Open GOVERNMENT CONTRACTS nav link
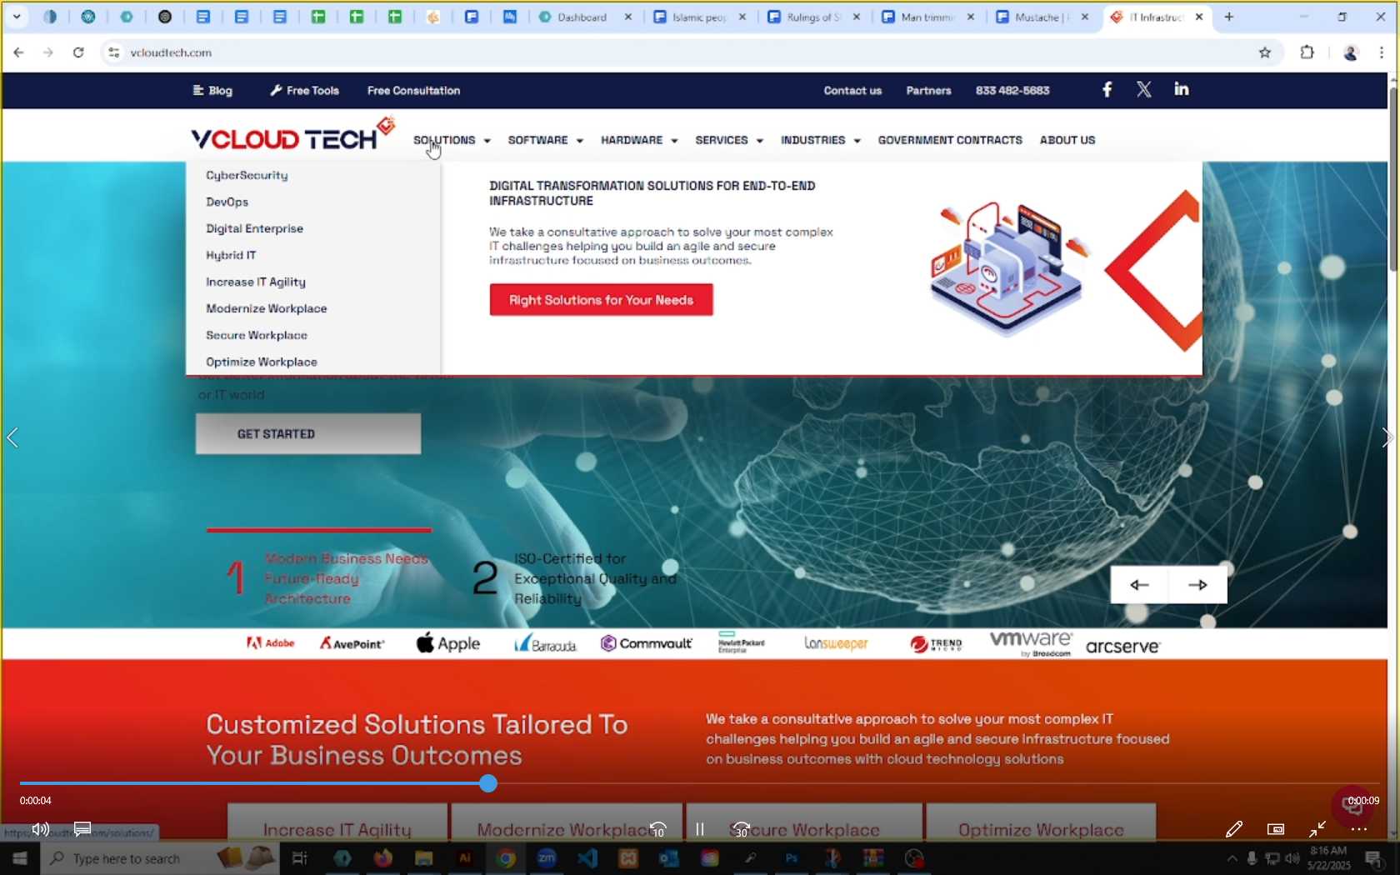The height and width of the screenshot is (875, 1400). (950, 140)
